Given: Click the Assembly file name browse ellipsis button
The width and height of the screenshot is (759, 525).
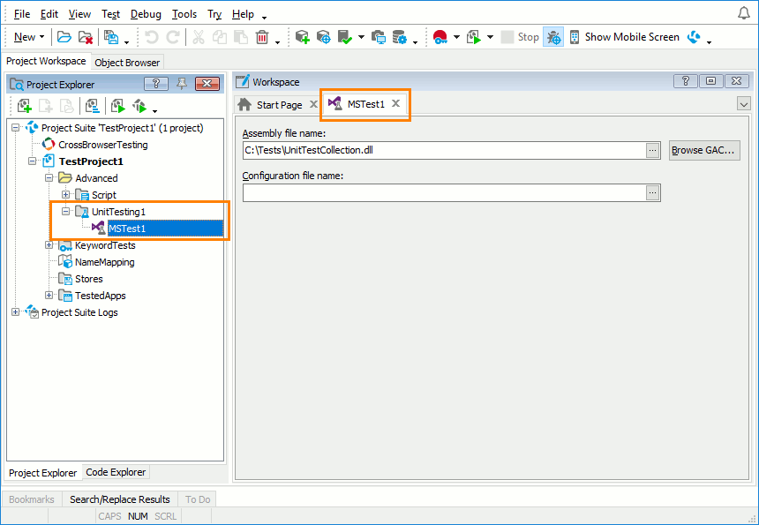Looking at the screenshot, I should (653, 150).
